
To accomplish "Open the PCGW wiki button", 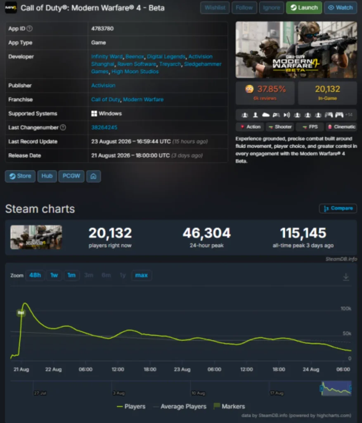I will point(71,176).
